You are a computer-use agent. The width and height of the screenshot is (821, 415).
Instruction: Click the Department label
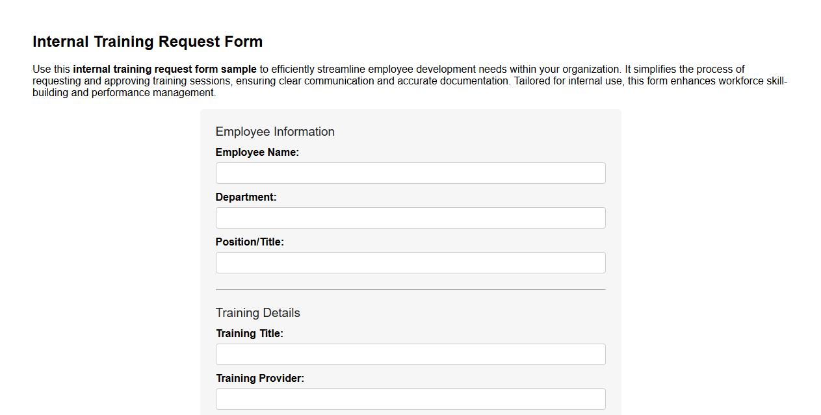(246, 197)
